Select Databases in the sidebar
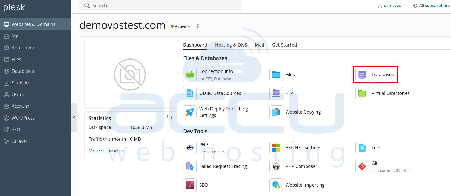Viewport: 451px width, 196px height. pyautogui.click(x=36, y=71)
